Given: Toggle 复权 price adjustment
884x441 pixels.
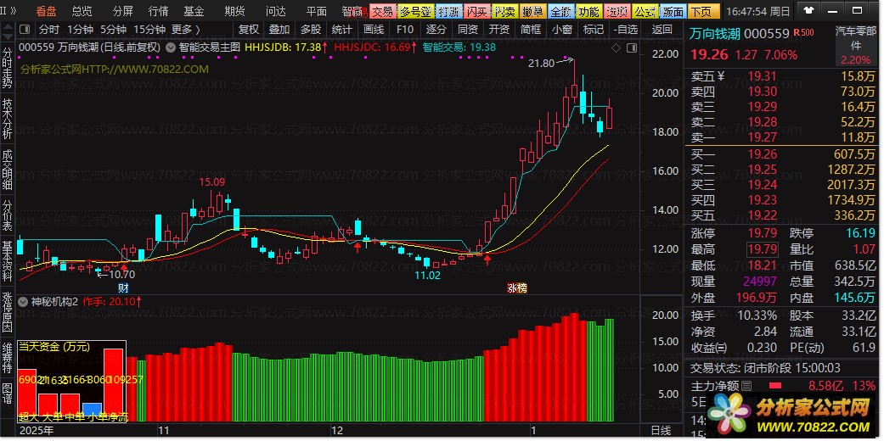Looking at the screenshot, I should (249, 29).
